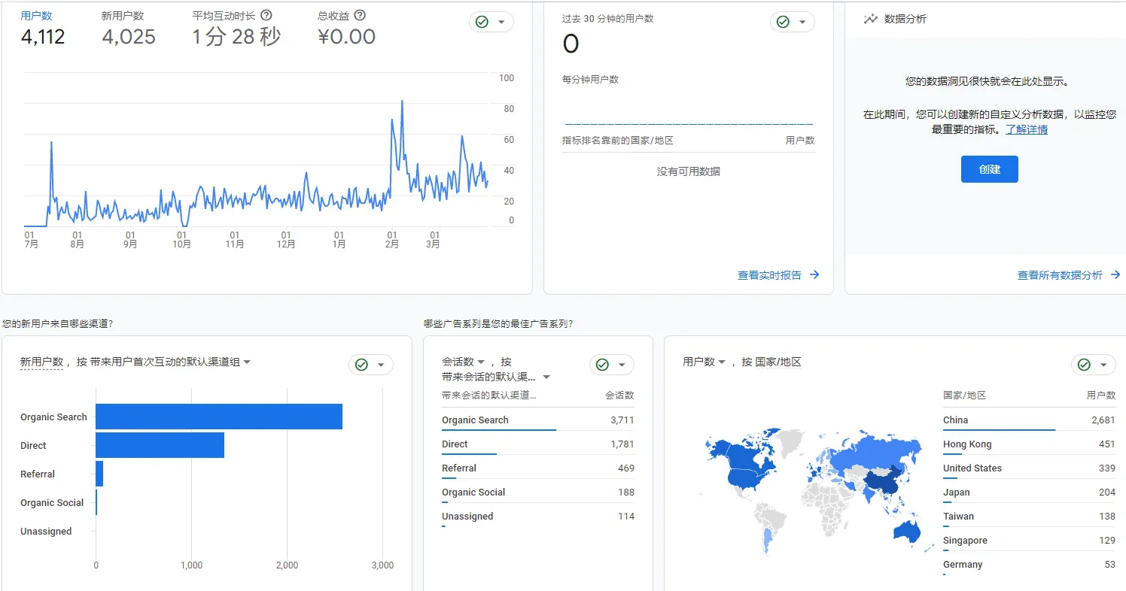Click green check icon in country map card

pyautogui.click(x=1084, y=365)
